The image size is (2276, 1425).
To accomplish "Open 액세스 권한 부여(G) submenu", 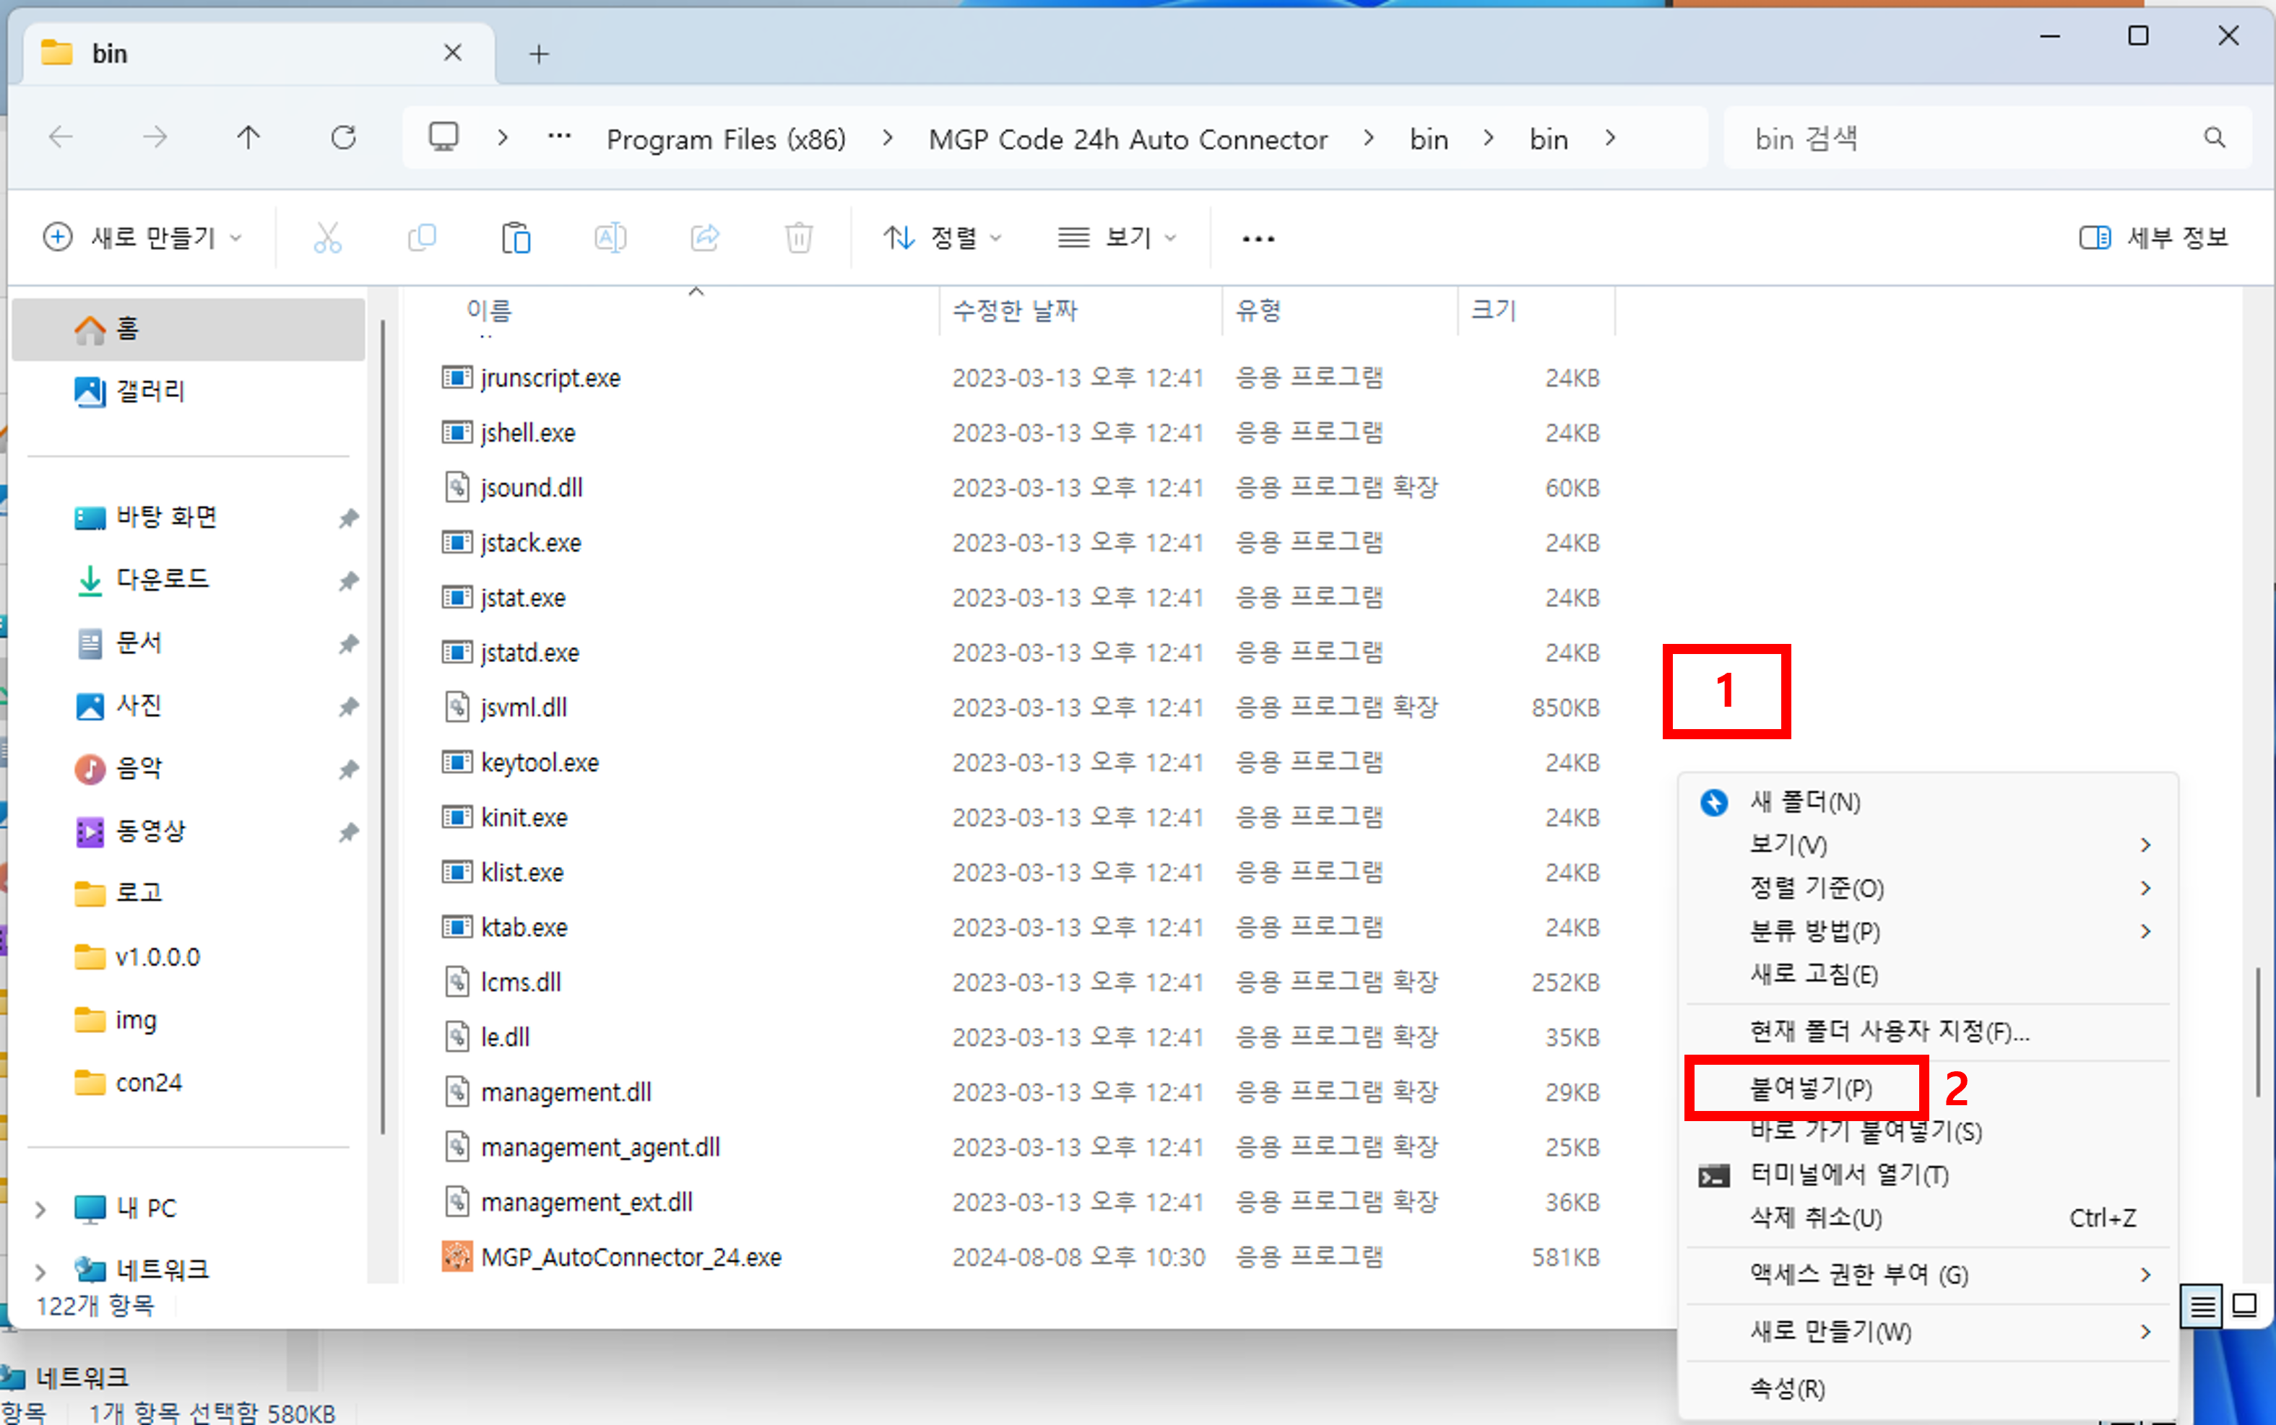I will pos(1929,1275).
